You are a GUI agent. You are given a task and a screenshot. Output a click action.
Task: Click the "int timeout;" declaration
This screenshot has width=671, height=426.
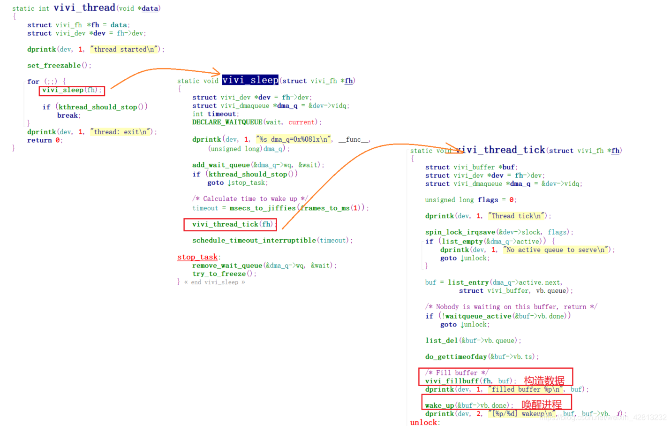(x=216, y=114)
